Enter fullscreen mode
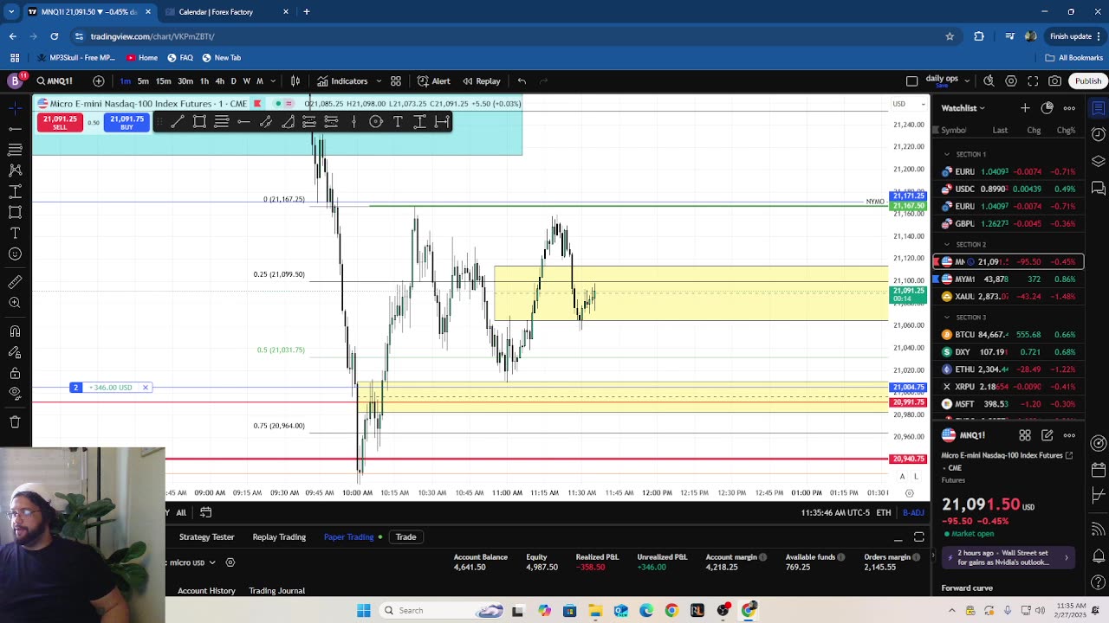1109x623 pixels. pyautogui.click(x=1033, y=81)
